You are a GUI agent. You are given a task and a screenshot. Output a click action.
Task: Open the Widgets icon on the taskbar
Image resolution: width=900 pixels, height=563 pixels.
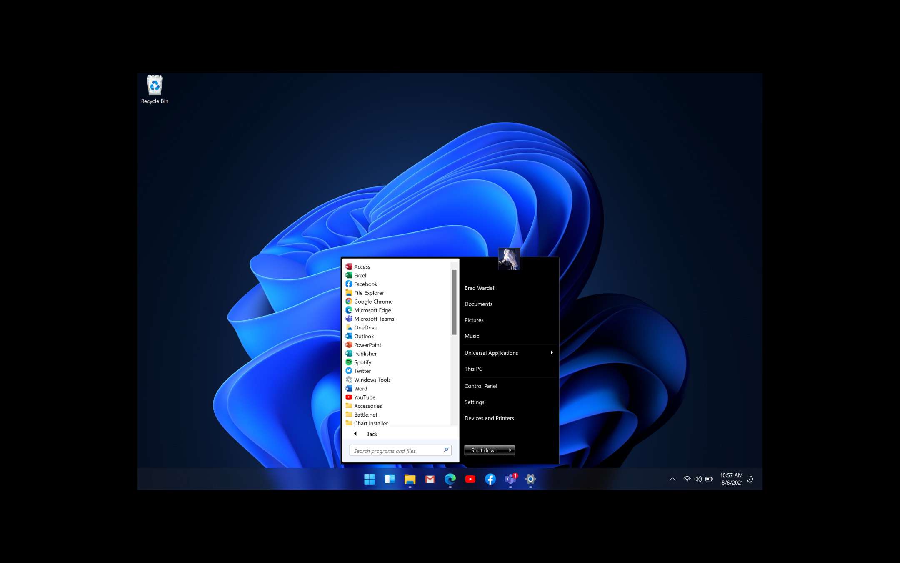(390, 479)
